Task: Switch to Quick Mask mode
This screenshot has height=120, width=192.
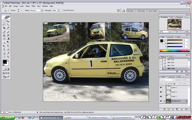Action: pos(8,69)
